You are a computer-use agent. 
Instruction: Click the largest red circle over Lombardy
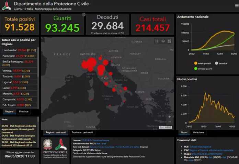[91, 63]
